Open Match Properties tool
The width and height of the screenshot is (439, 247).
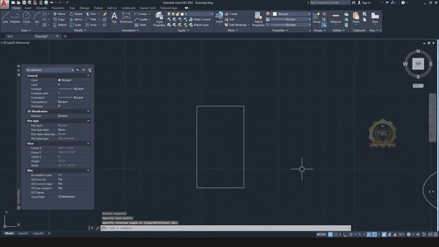[x=258, y=19]
